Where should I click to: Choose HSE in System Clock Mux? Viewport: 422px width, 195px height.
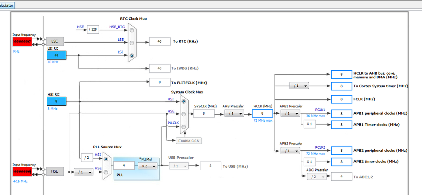click(184, 114)
